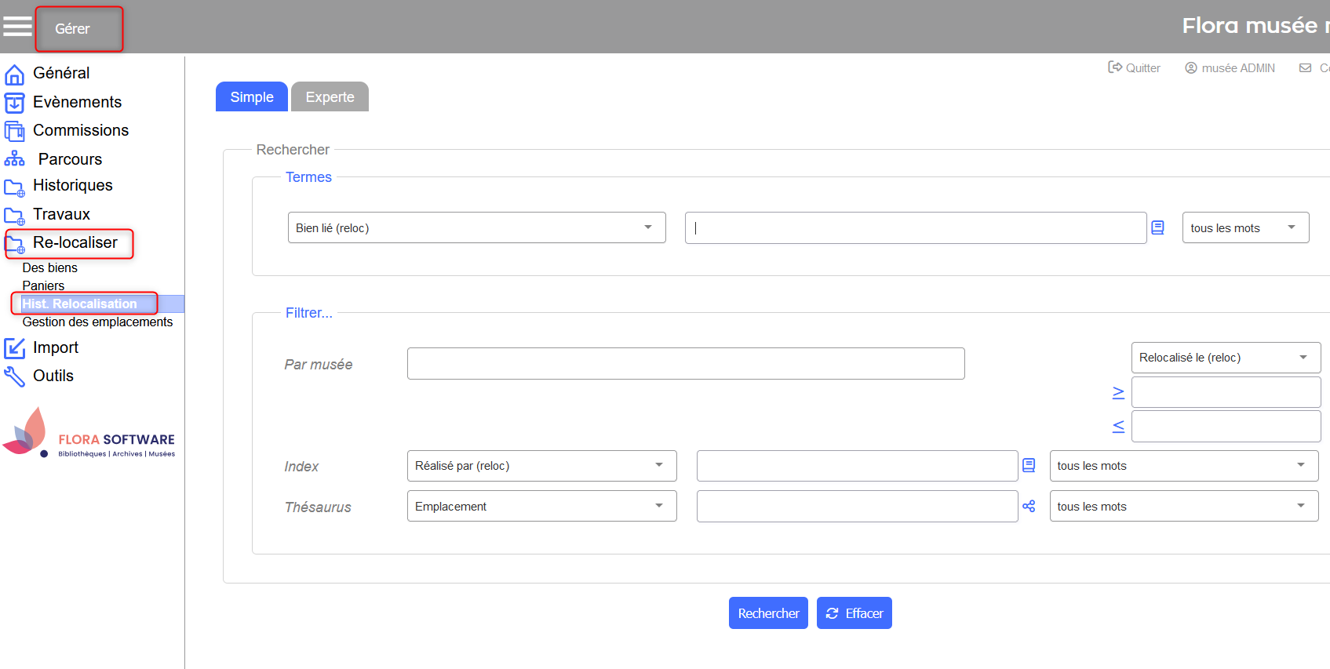Expand the Bien lié (reloc) dropdown
Image resolution: width=1330 pixels, height=669 pixels.
click(476, 227)
